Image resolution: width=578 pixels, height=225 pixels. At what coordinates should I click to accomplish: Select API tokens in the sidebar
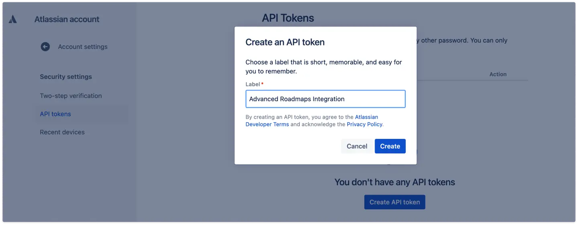(x=55, y=114)
